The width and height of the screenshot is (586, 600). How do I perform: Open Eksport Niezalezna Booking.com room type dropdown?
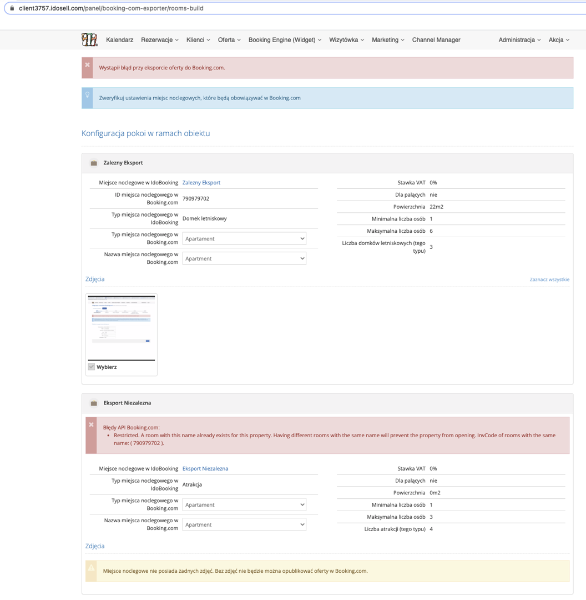pos(244,504)
